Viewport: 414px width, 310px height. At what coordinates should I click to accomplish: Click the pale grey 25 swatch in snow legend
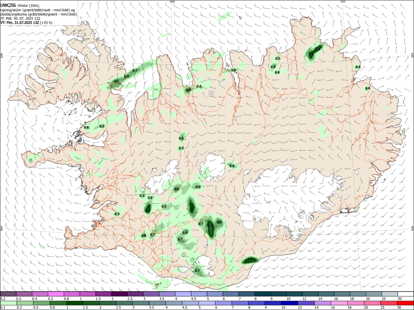[x=389, y=294]
